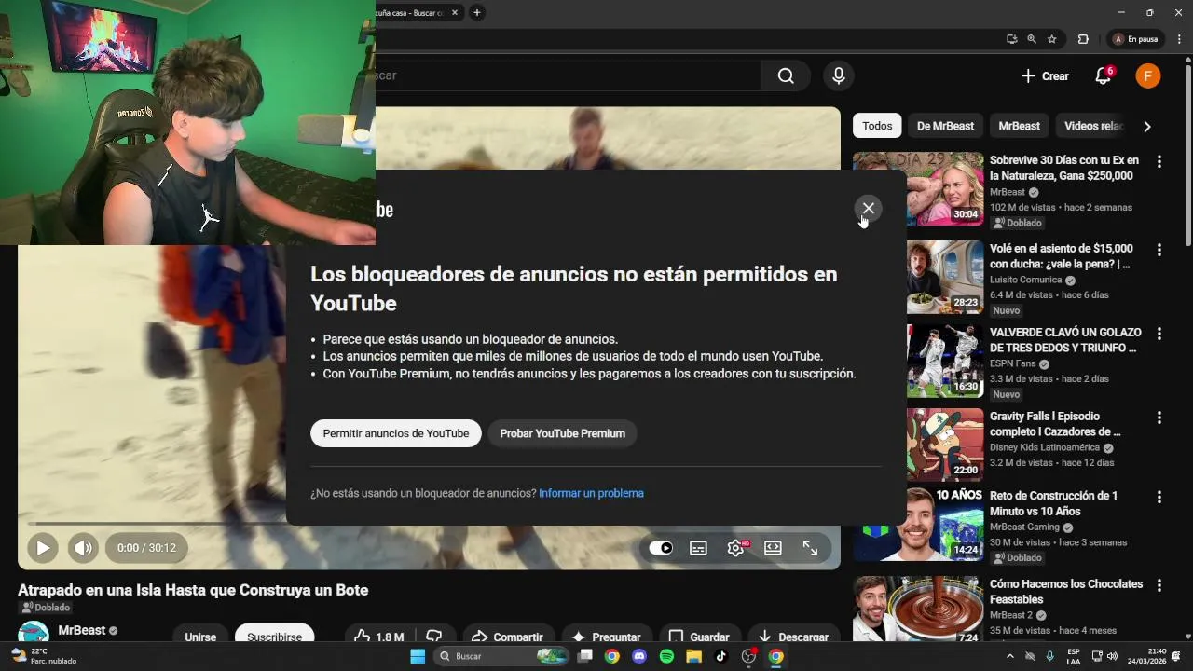Click the Compartir button
The image size is (1193, 671).
(x=508, y=637)
